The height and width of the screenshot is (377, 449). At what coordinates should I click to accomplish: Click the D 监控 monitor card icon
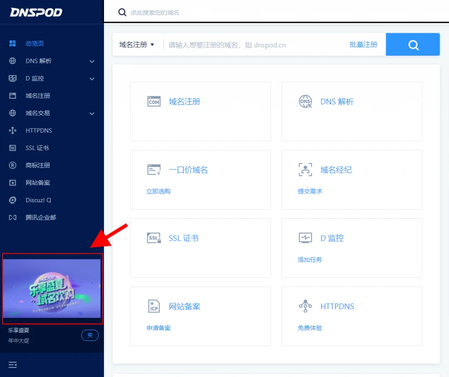point(305,238)
